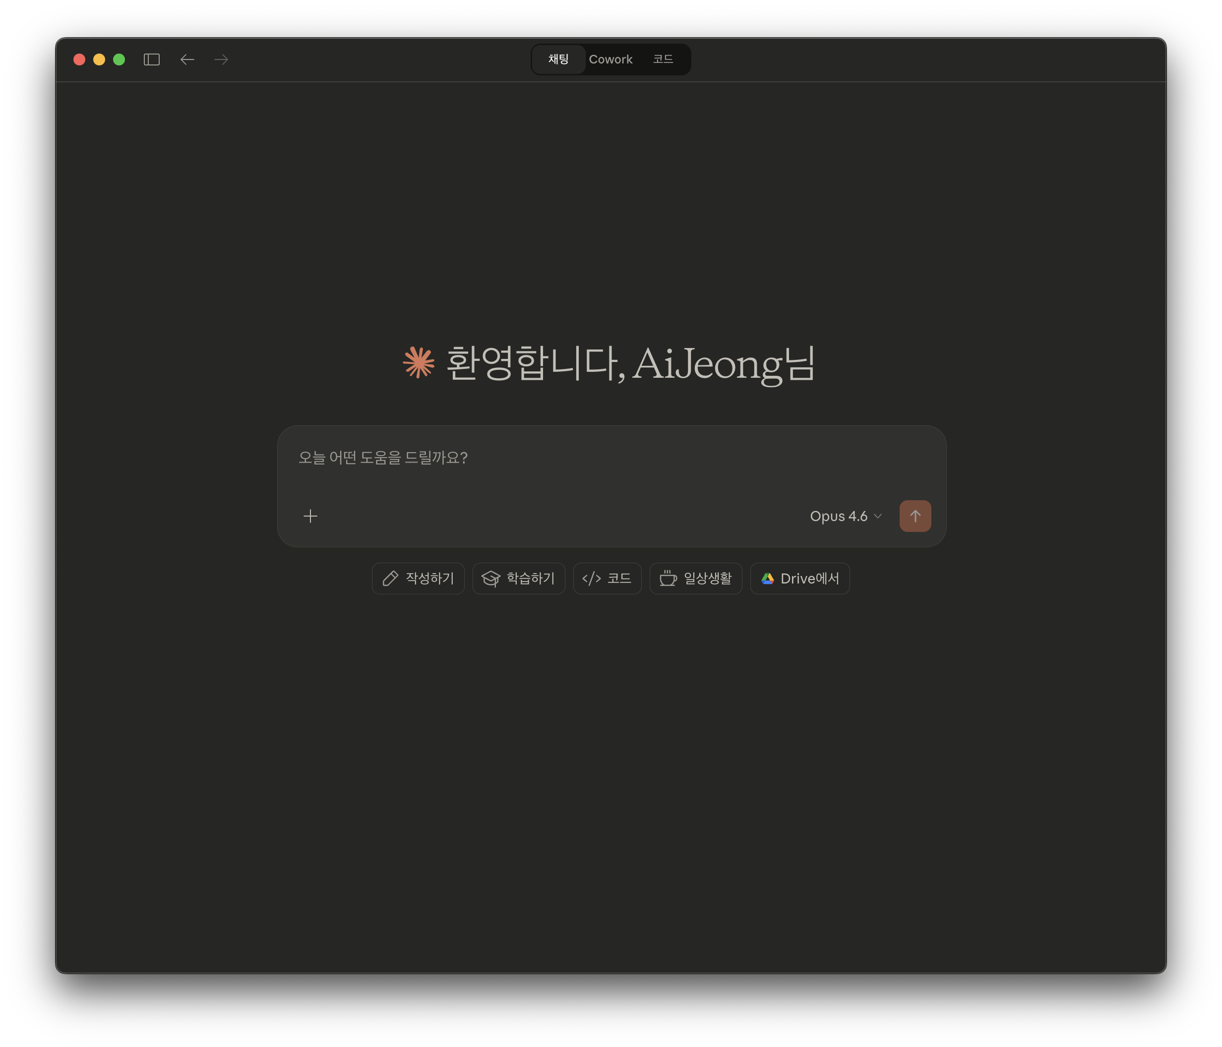Switch to the 채팅 tab
Image resolution: width=1222 pixels, height=1047 pixels.
point(558,59)
